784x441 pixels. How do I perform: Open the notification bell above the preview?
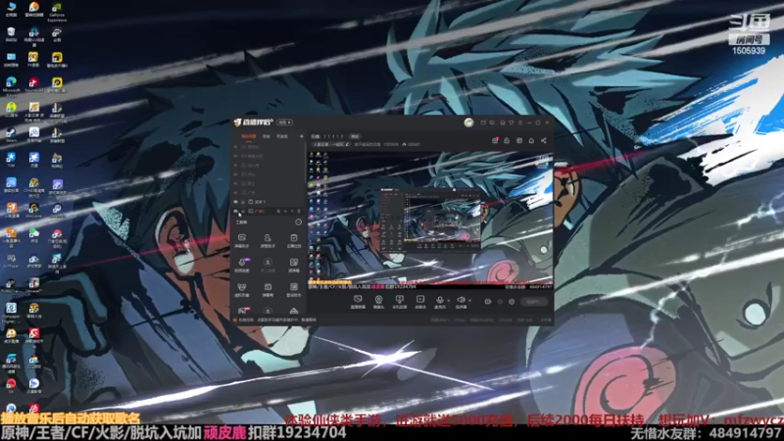click(x=531, y=140)
